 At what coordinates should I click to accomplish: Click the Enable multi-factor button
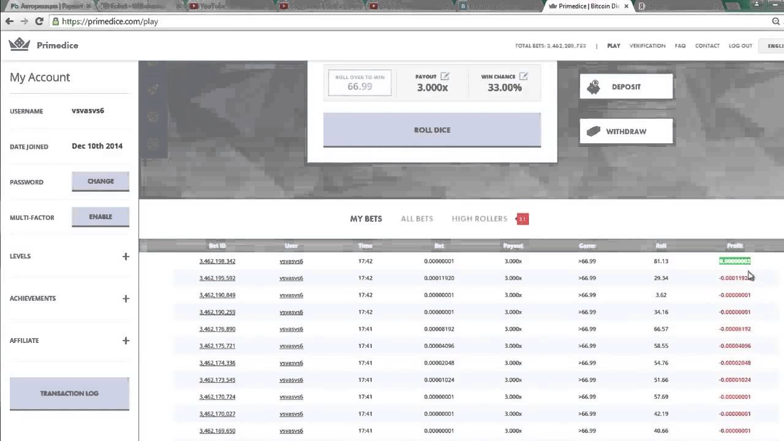pyautogui.click(x=100, y=217)
